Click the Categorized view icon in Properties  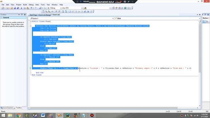tap(204, 21)
